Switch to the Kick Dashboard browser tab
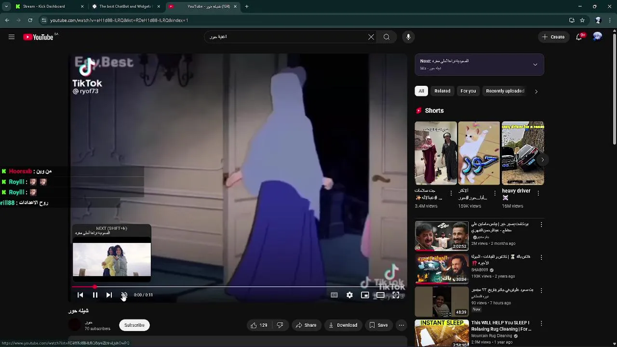Screen dimensions: 617x347 pos(49,7)
